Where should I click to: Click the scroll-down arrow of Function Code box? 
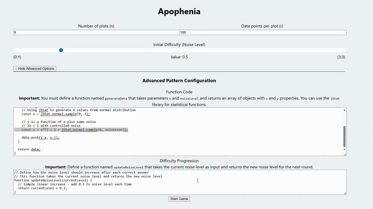point(344,149)
